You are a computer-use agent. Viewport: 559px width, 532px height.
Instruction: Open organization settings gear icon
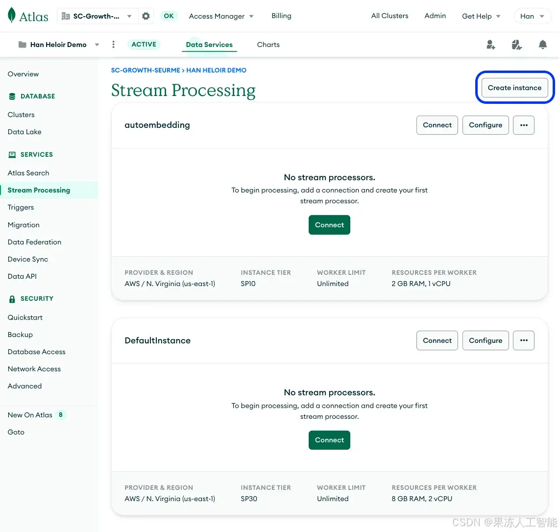point(146,16)
